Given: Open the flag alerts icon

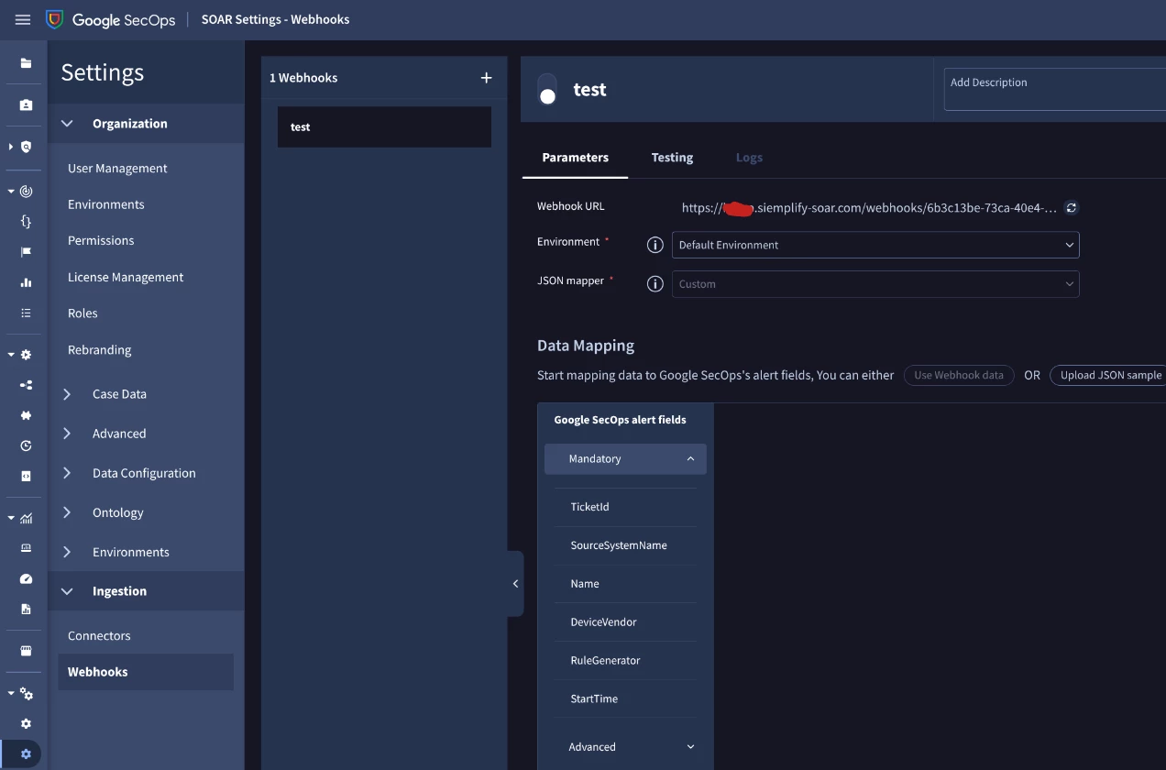Looking at the screenshot, I should 26,252.
